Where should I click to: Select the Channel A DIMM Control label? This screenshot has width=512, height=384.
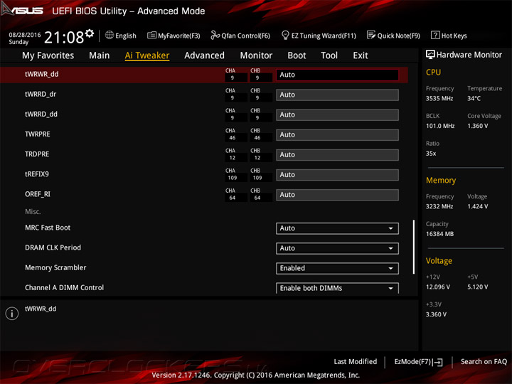coord(64,287)
